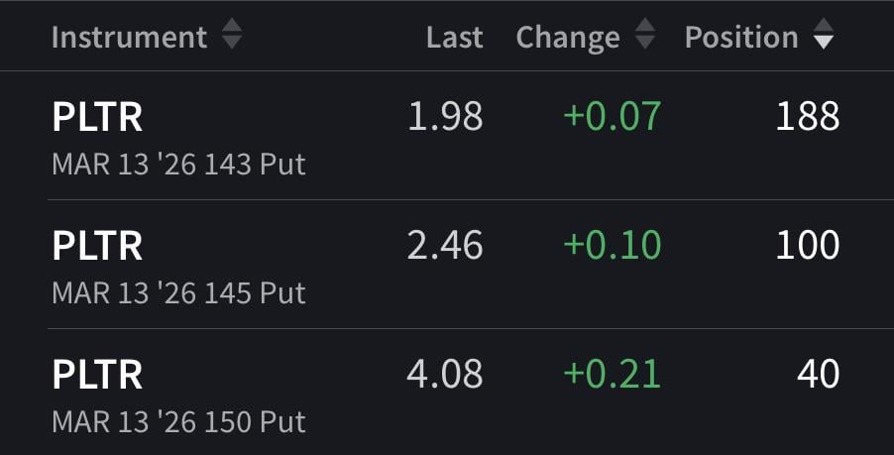Select MAR 13 '26 145 Put description
Screen dimensions: 894x455
pyautogui.click(x=178, y=292)
